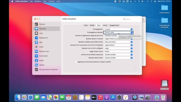The width and height of the screenshot is (181, 102).
Task: Select the Verbosità sidebar icon
Action: tap(36, 29)
